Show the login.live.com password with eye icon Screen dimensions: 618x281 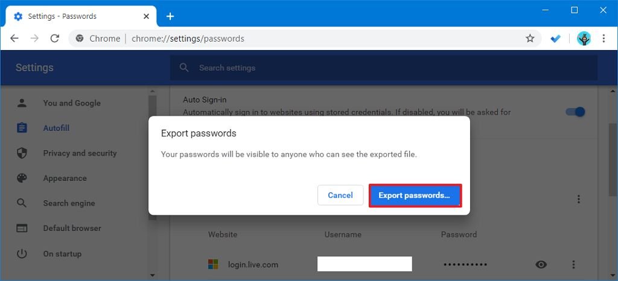(541, 265)
